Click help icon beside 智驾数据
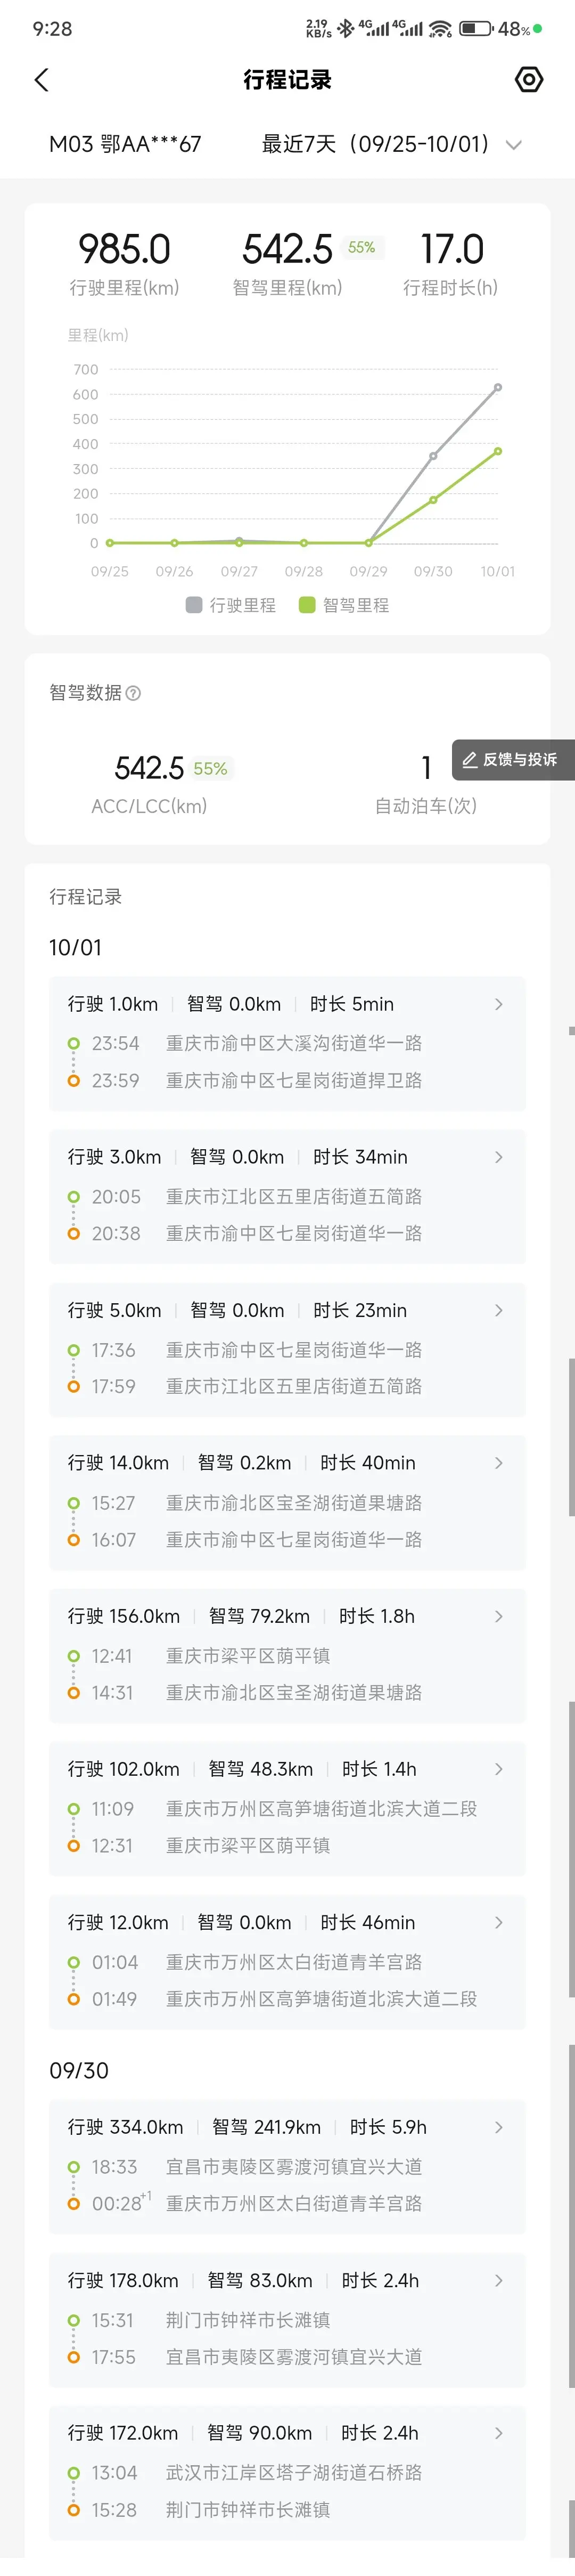 (134, 693)
